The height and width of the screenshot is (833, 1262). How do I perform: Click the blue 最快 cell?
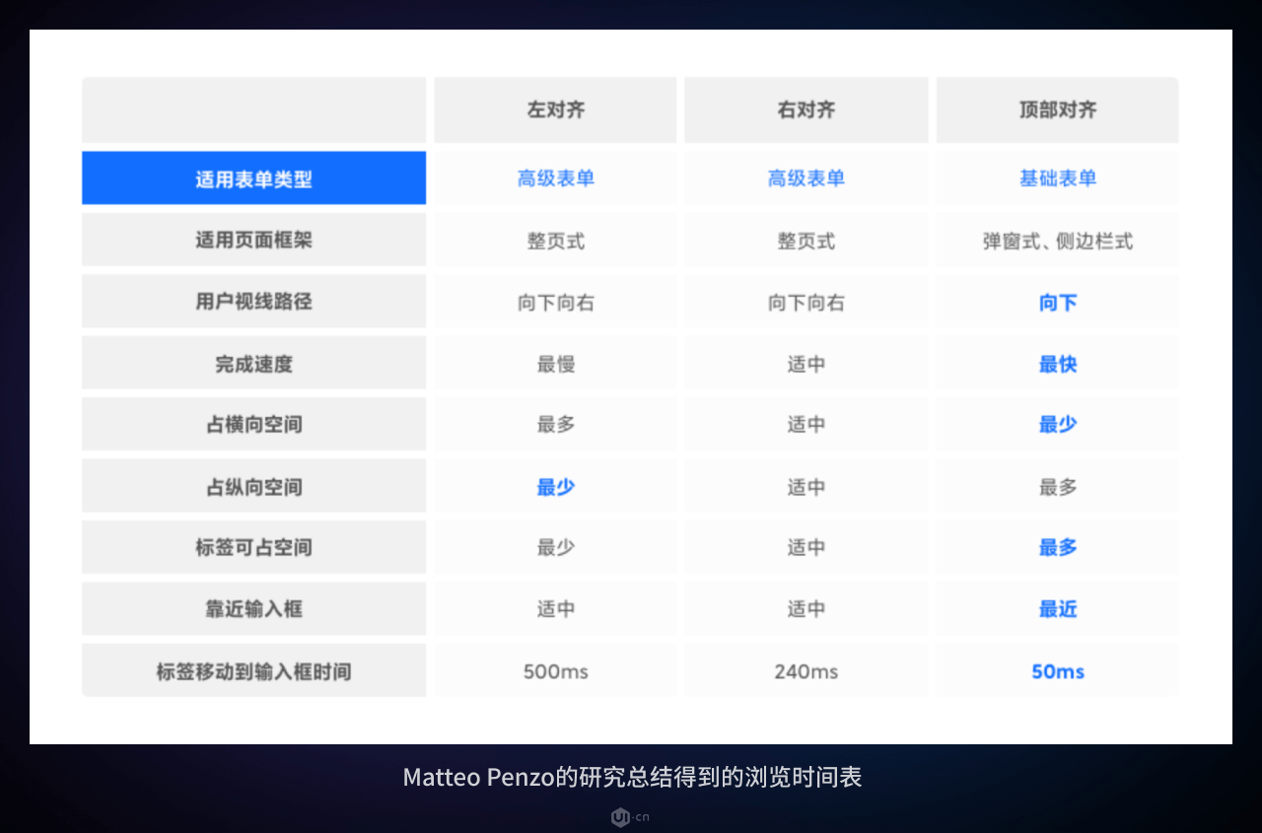(x=1058, y=364)
